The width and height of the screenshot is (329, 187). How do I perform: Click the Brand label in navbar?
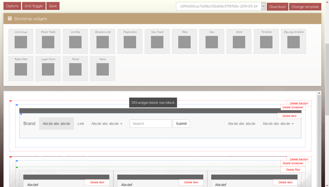pos(29,123)
